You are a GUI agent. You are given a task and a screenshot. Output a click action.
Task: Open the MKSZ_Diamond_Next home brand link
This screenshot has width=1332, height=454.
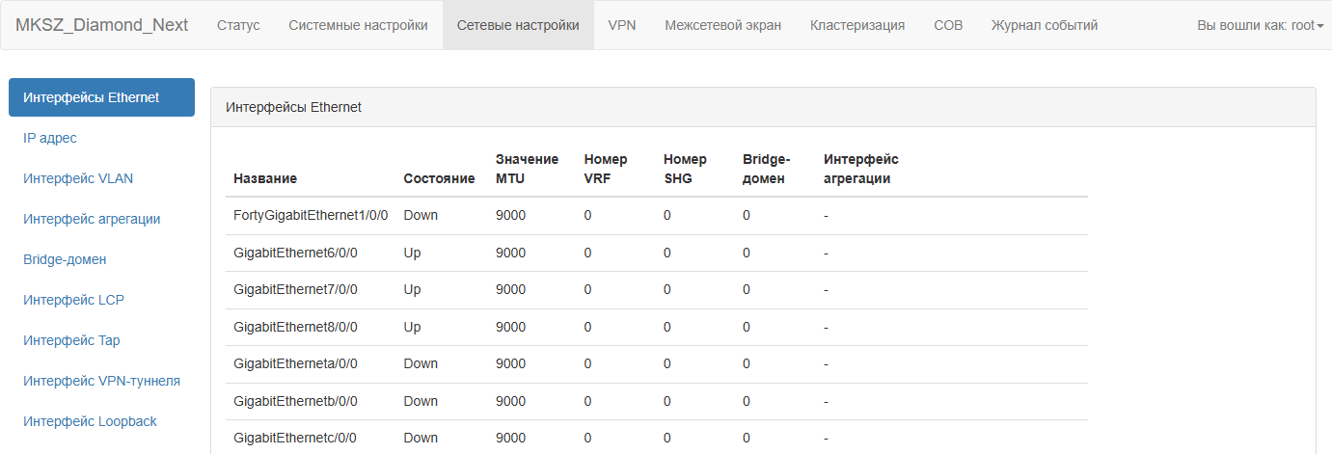(102, 25)
